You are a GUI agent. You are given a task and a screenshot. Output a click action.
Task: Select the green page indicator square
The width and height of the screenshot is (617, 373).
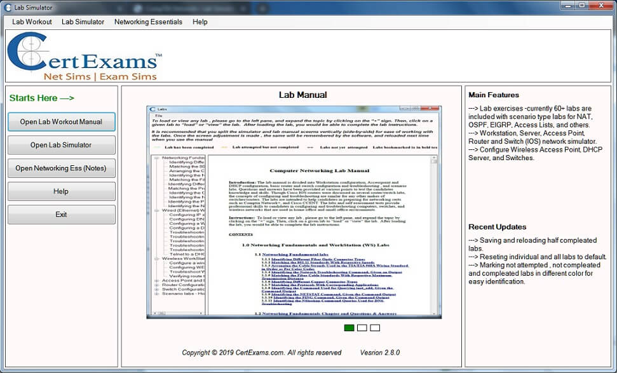point(349,328)
